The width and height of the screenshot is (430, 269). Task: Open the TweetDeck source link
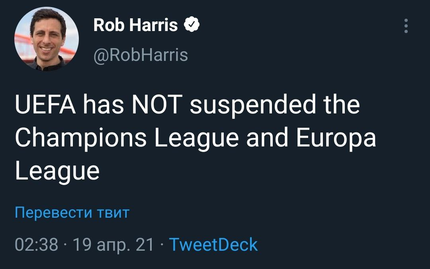pyautogui.click(x=213, y=244)
